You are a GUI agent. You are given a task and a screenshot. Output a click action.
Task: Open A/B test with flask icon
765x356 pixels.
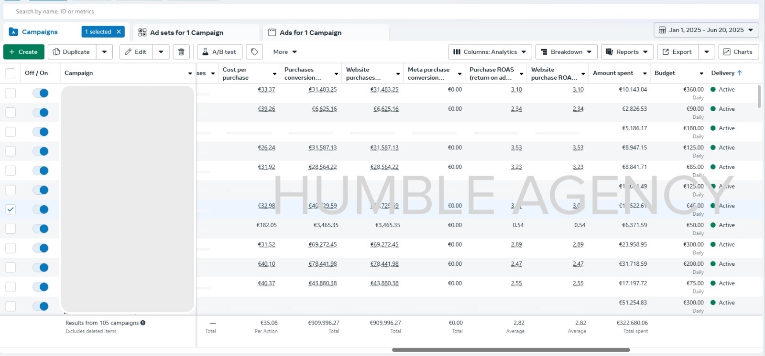coord(219,52)
